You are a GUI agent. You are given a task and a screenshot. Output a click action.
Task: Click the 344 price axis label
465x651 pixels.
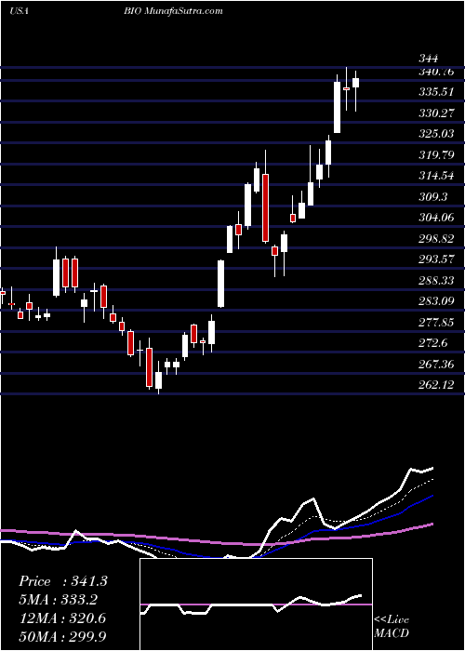coord(429,59)
